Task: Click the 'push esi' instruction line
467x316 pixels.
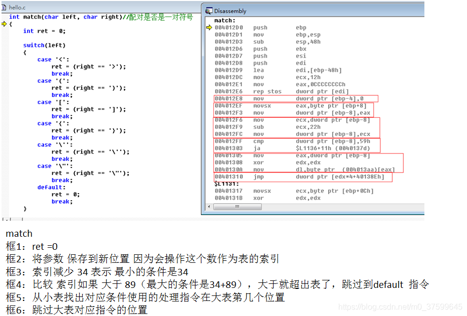Action: 261,56
